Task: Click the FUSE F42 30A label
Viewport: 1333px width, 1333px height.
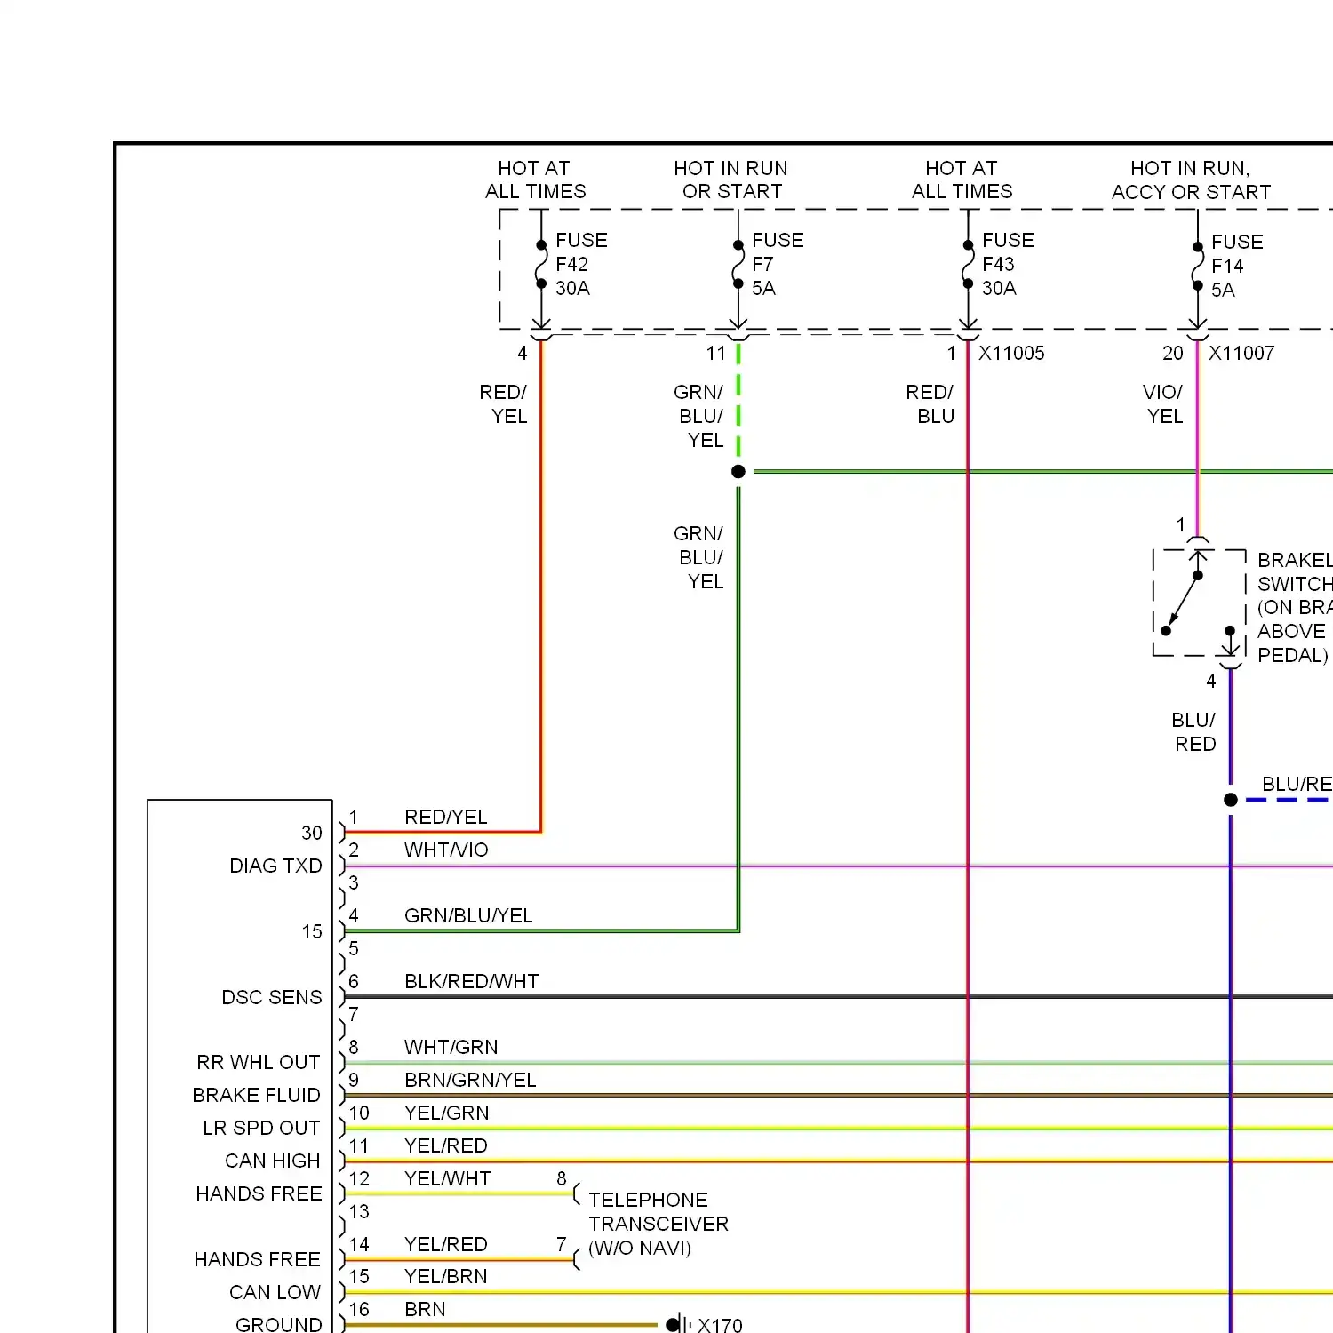Action: (x=582, y=264)
